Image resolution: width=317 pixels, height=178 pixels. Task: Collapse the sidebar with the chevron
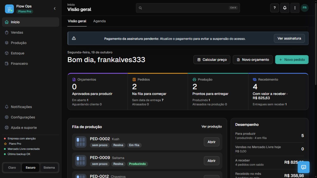(55, 8)
